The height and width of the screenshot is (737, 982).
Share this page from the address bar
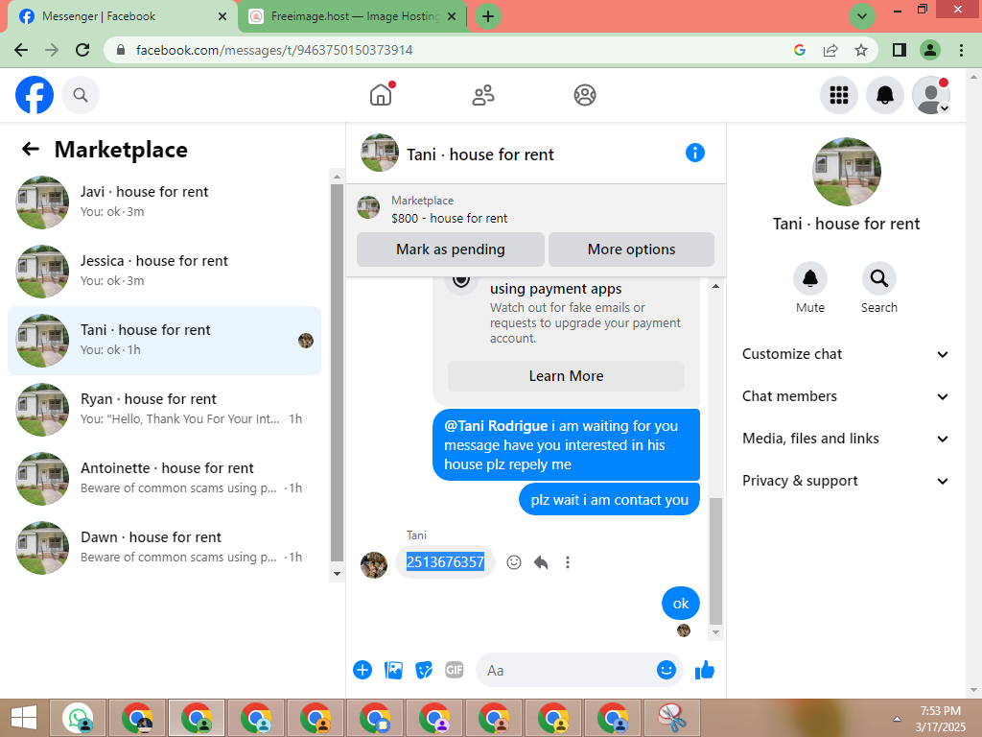click(x=830, y=50)
